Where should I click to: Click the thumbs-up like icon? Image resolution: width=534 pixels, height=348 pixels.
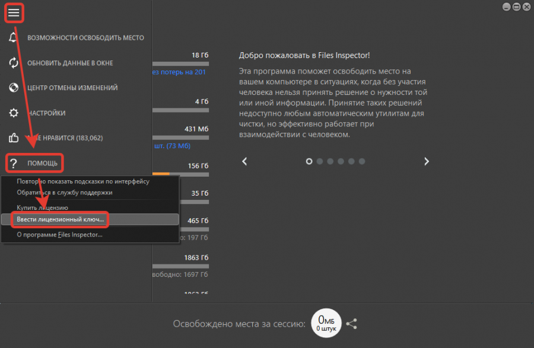pos(13,138)
